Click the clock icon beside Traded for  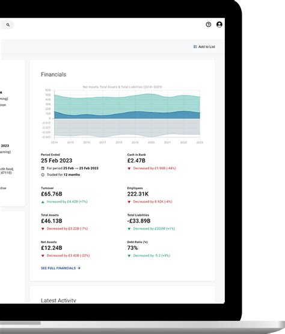pyautogui.click(x=43, y=175)
